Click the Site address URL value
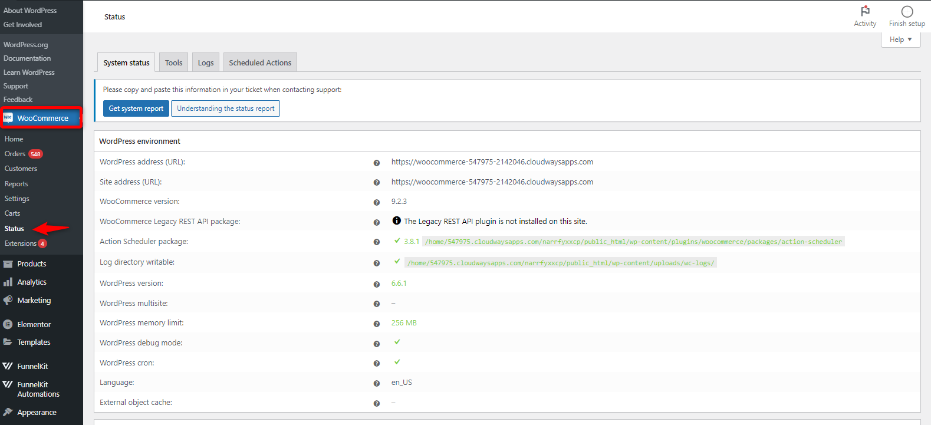Viewport: 931px width, 425px height. pos(492,182)
